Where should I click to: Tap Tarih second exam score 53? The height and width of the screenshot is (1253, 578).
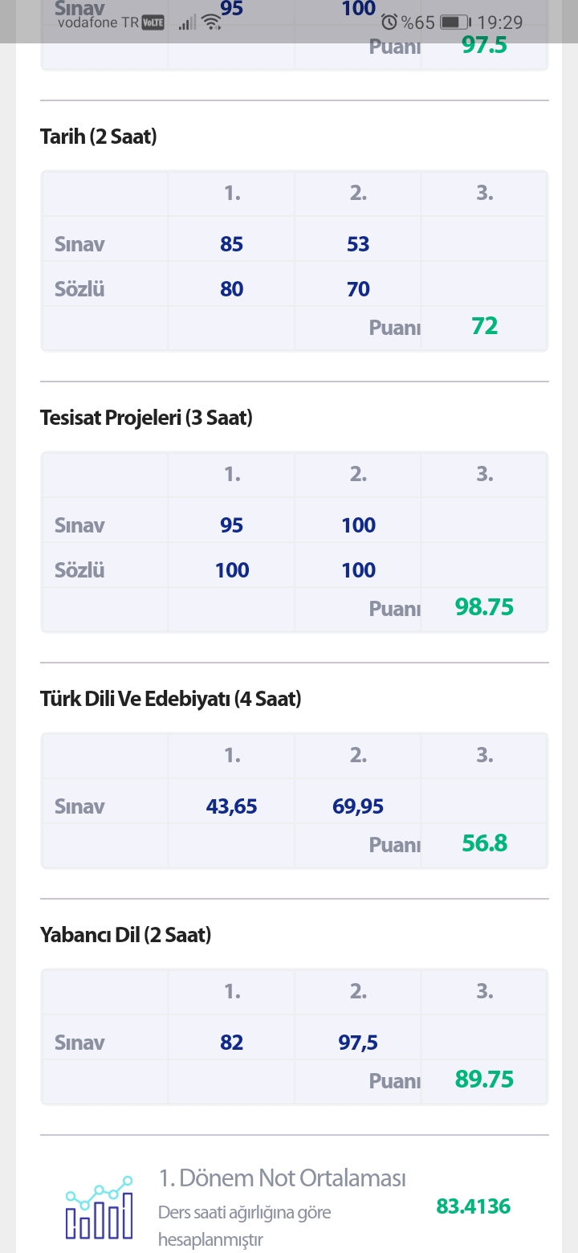pos(358,243)
